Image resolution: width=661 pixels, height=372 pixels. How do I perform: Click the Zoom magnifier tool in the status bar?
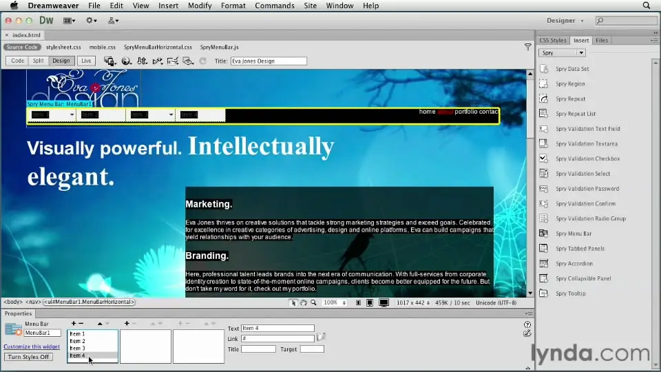coord(313,302)
